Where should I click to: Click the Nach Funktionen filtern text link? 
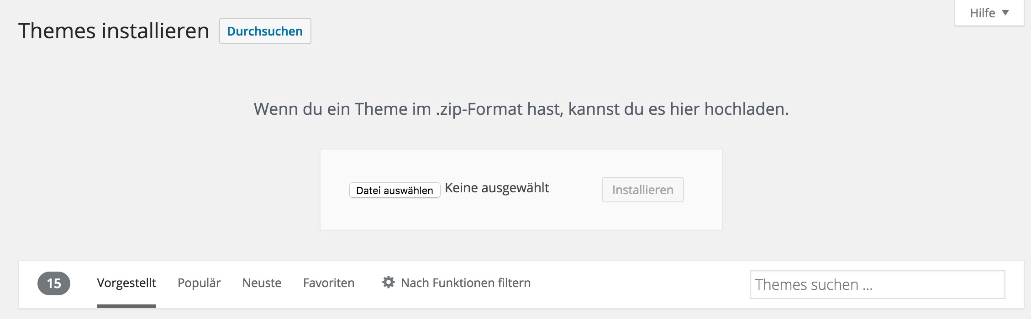click(x=466, y=283)
